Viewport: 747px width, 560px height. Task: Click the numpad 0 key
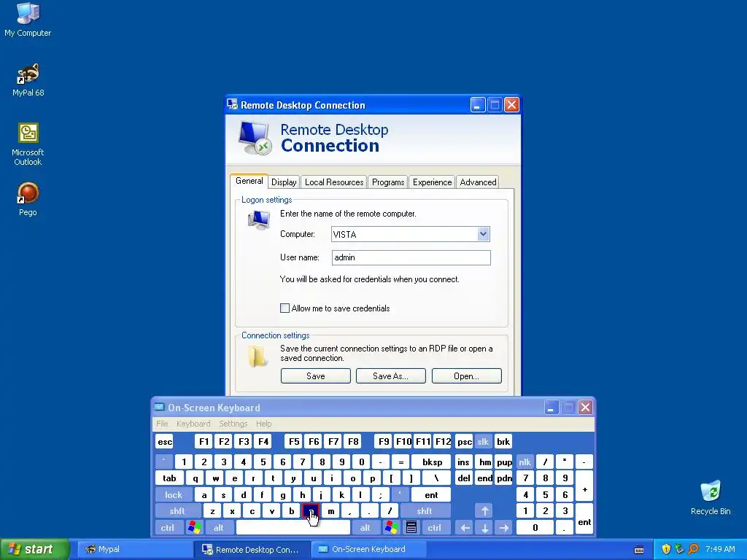[x=535, y=528]
